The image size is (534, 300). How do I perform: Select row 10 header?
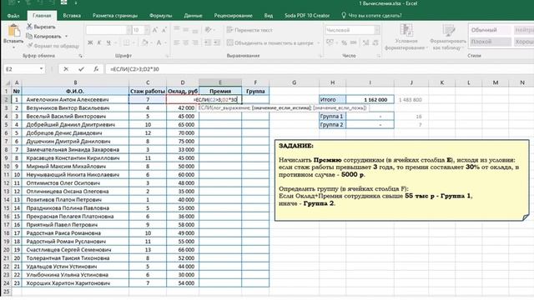7,167
